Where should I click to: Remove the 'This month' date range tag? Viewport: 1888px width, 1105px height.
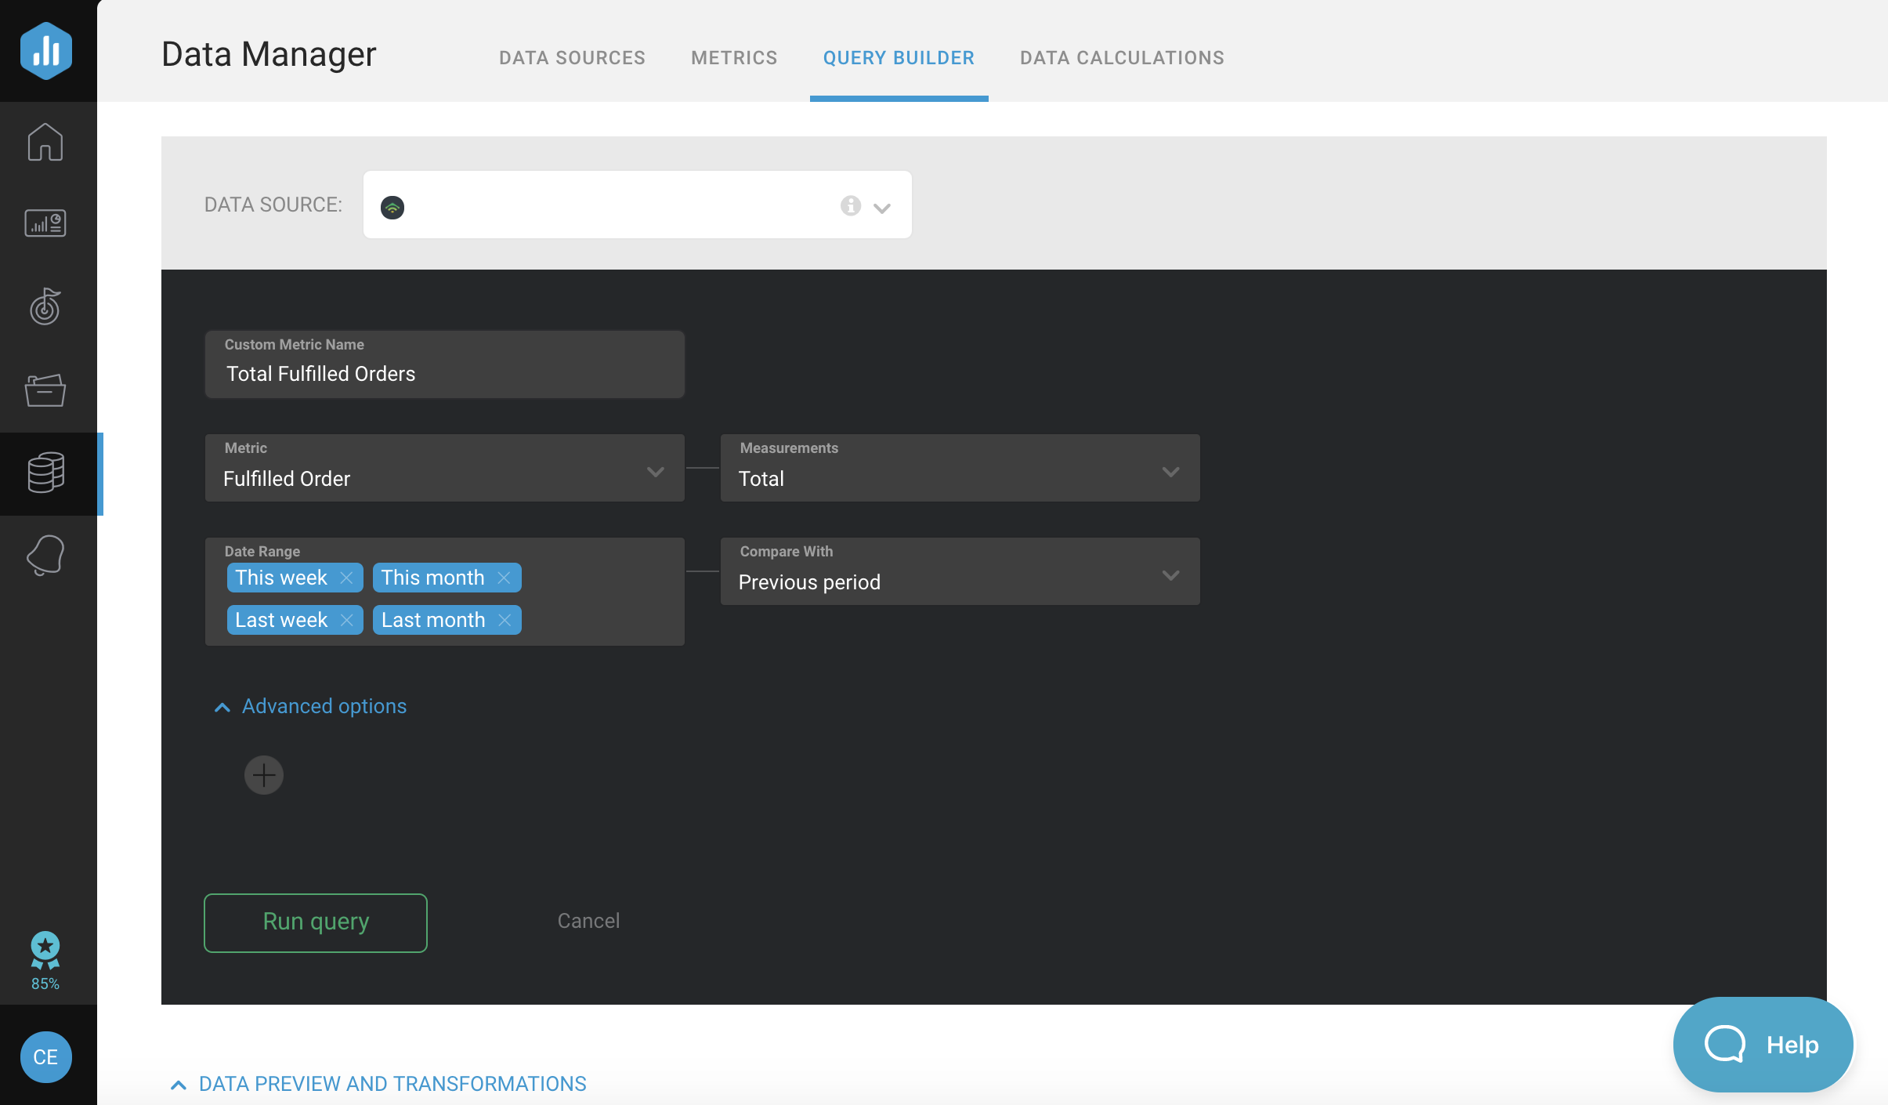505,578
